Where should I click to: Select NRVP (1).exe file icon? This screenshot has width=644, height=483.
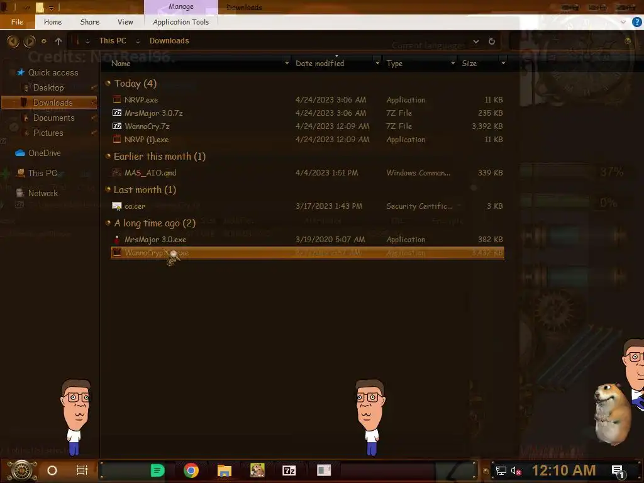pyautogui.click(x=117, y=139)
